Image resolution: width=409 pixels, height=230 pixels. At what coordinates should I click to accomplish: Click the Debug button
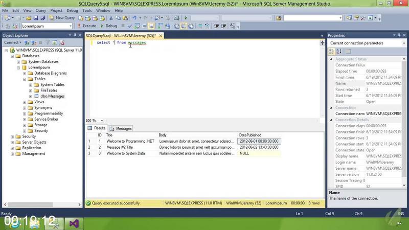(108, 26)
